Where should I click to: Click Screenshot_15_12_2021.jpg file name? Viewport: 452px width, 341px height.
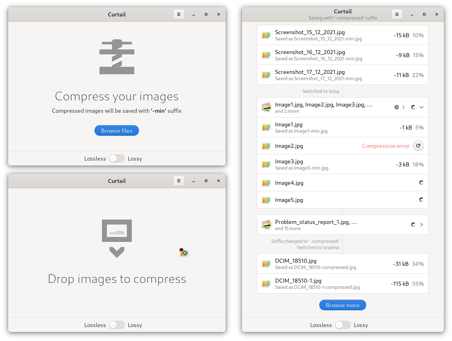pyautogui.click(x=310, y=32)
